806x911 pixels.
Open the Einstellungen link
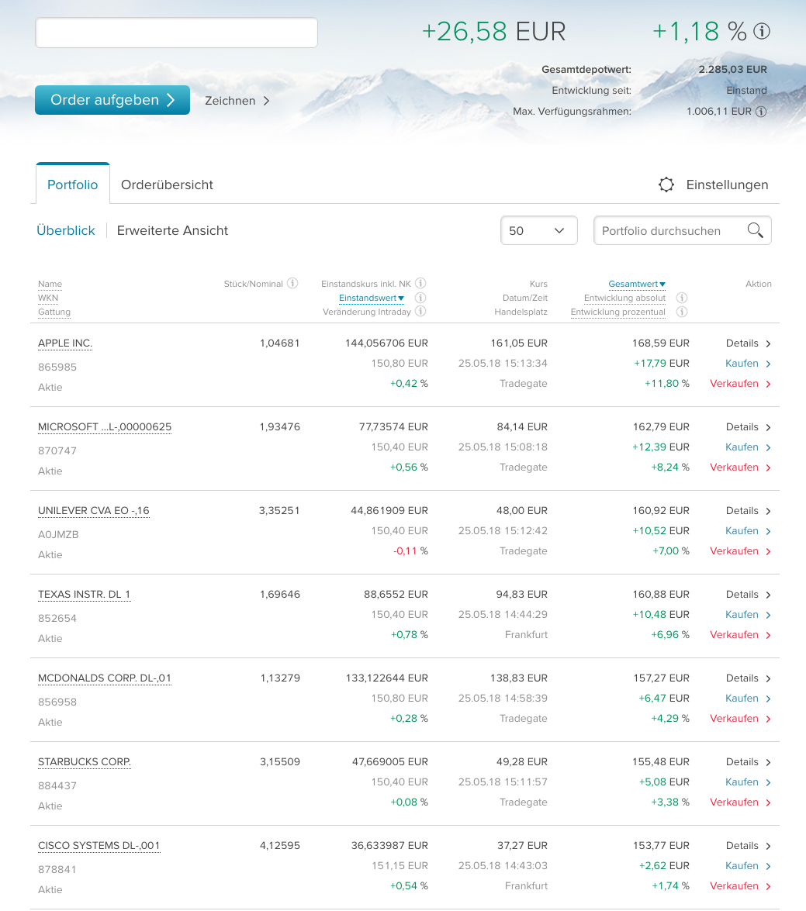point(727,185)
